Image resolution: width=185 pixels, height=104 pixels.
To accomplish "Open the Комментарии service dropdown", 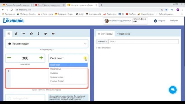I will [x=47, y=44].
